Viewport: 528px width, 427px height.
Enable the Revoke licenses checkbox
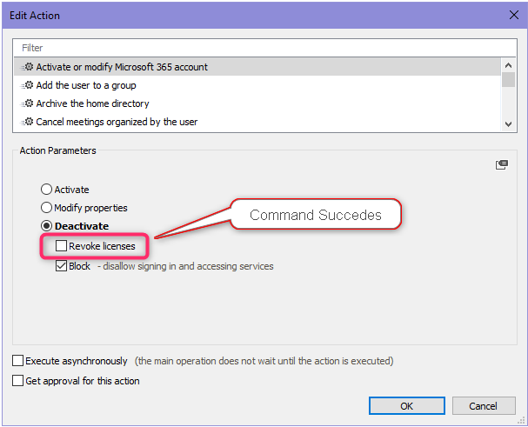pyautogui.click(x=61, y=247)
